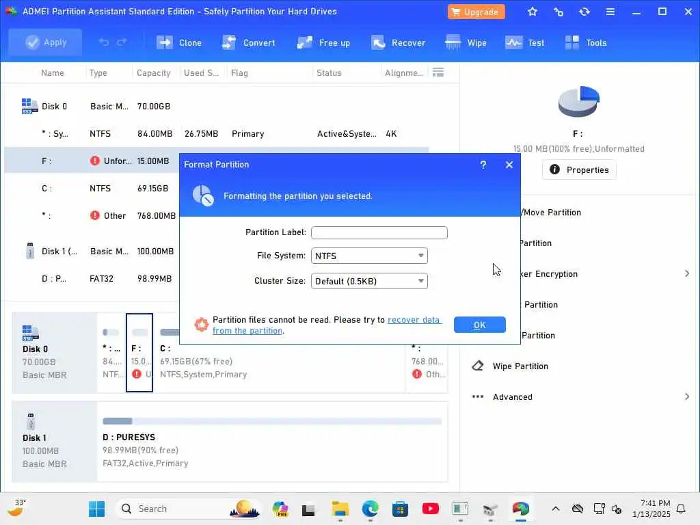Click the AOMEI taskbar icon
Image resolution: width=700 pixels, height=525 pixels.
click(520, 509)
